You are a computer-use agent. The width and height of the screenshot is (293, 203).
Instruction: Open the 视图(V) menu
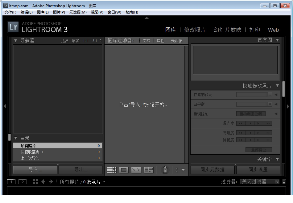tap(97, 12)
